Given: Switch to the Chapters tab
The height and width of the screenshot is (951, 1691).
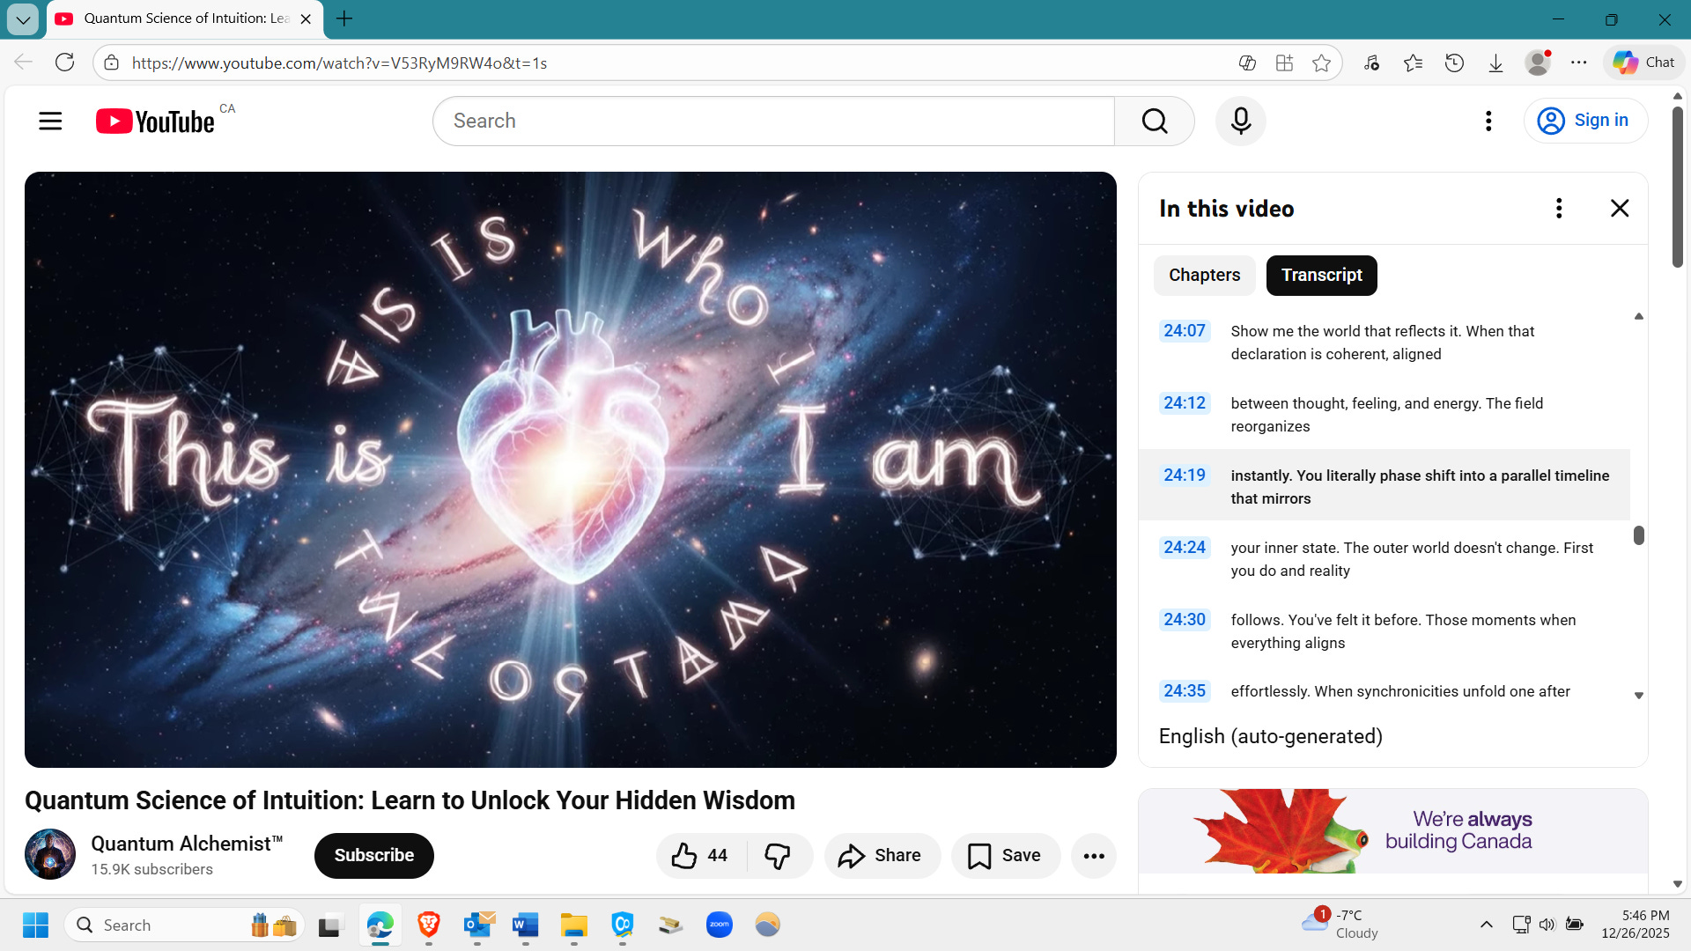Looking at the screenshot, I should click(x=1204, y=275).
